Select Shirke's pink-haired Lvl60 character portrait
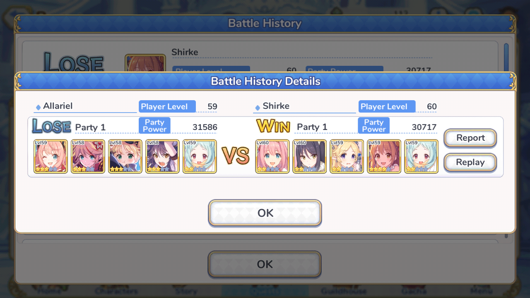 pyautogui.click(x=272, y=156)
